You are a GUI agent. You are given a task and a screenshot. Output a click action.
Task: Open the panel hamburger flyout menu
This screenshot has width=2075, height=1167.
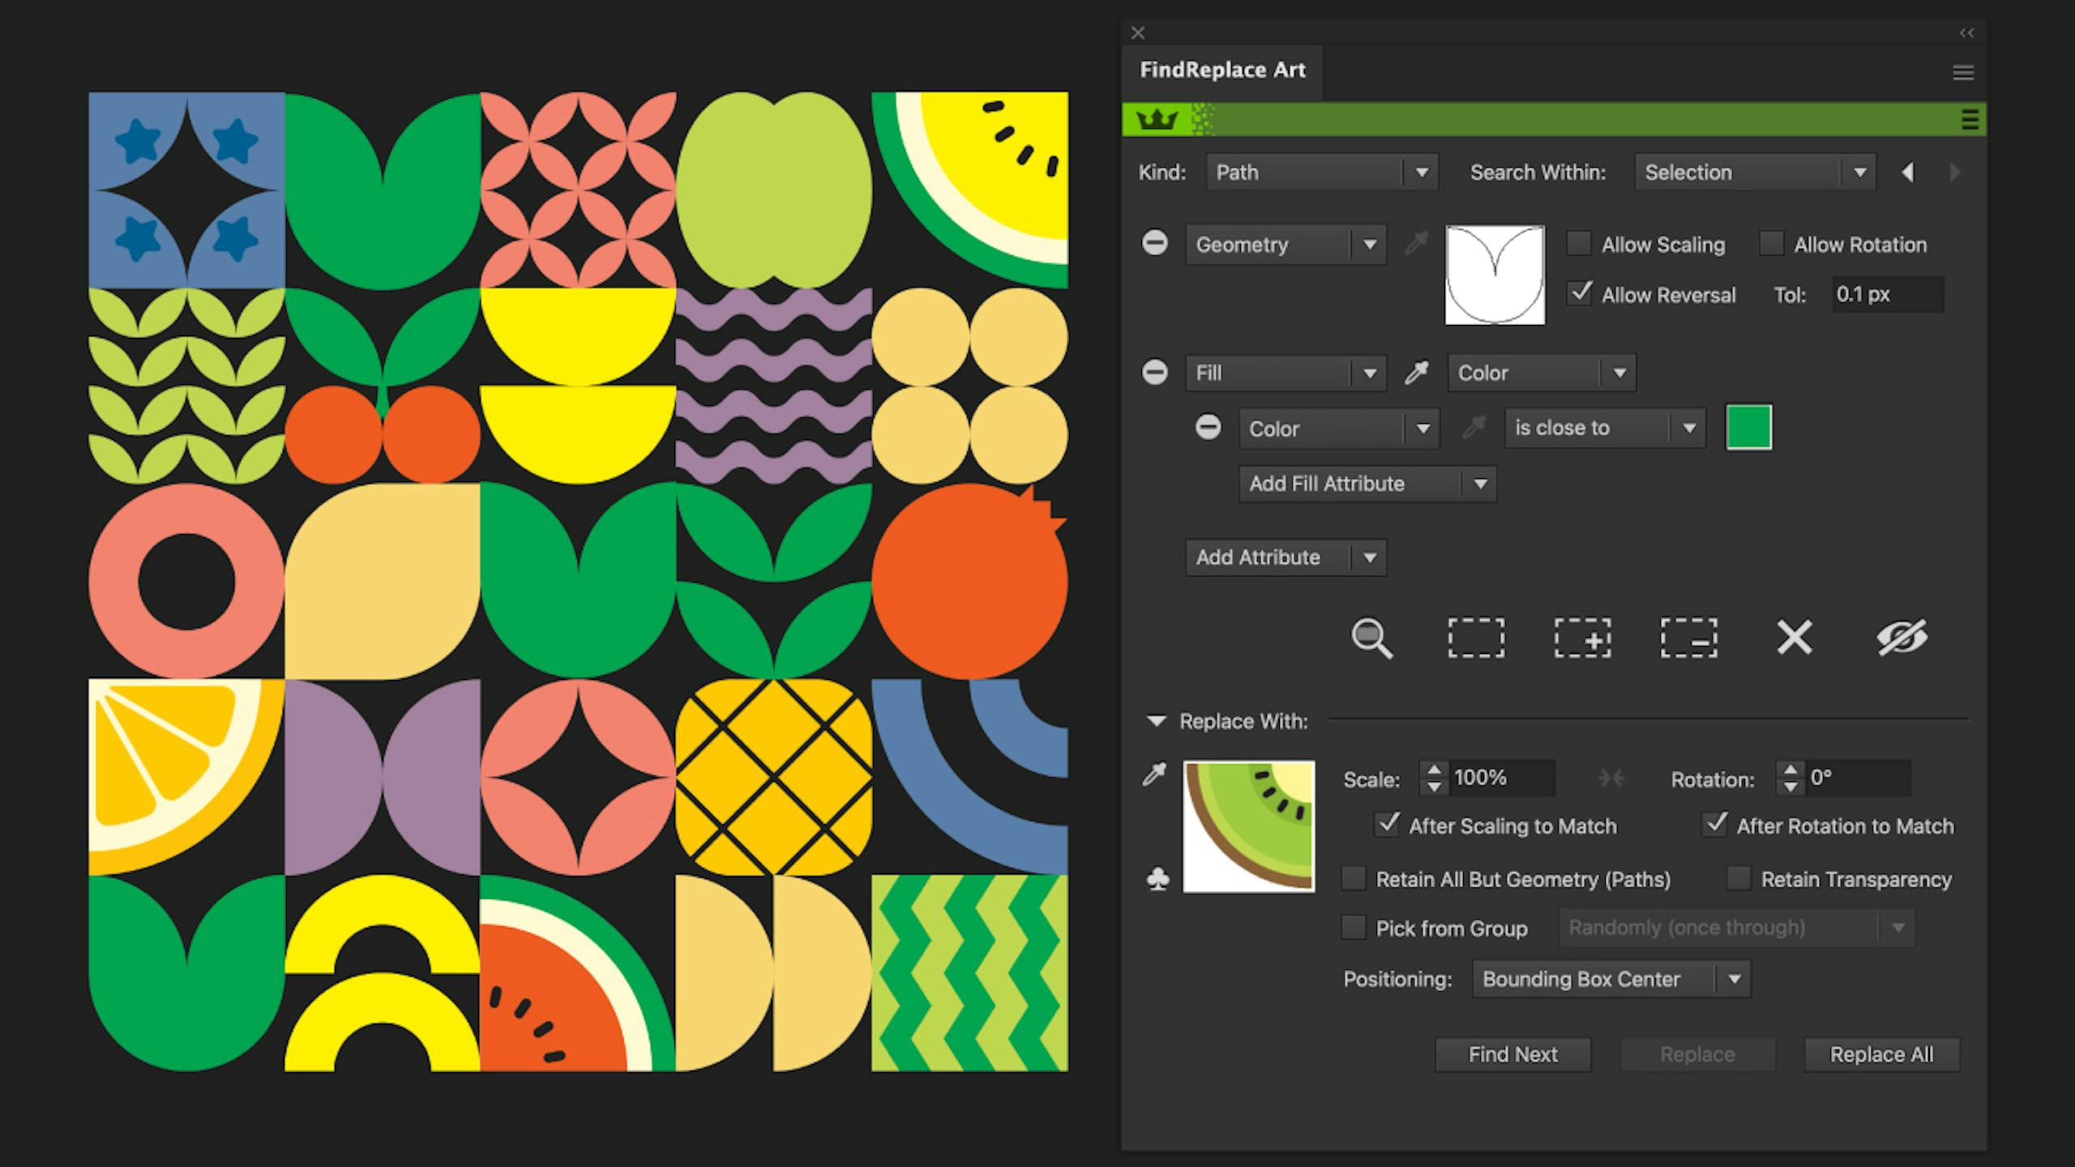tap(1962, 73)
